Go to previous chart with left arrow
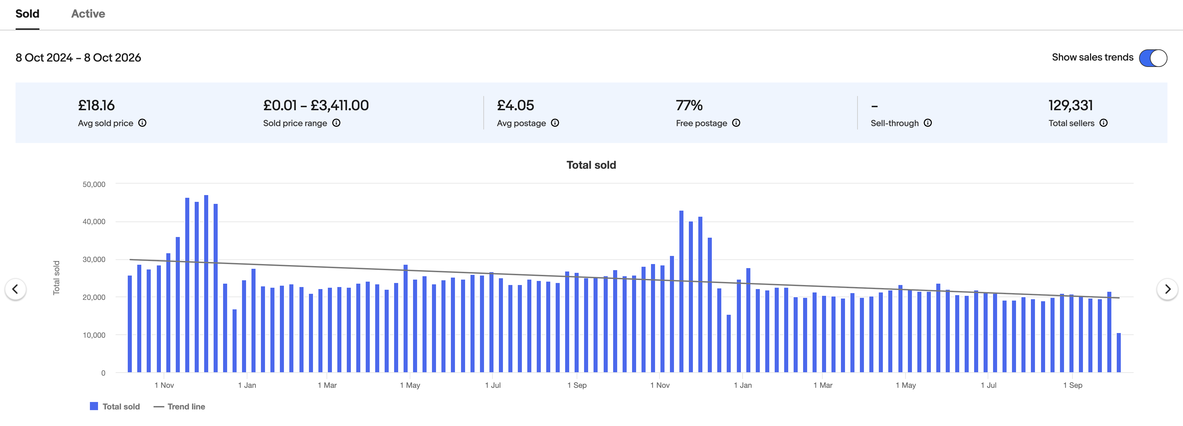The image size is (1183, 426). 15,289
